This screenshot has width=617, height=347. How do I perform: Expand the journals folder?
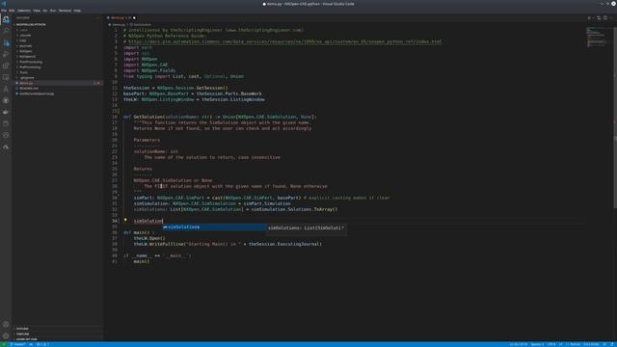coord(26,45)
